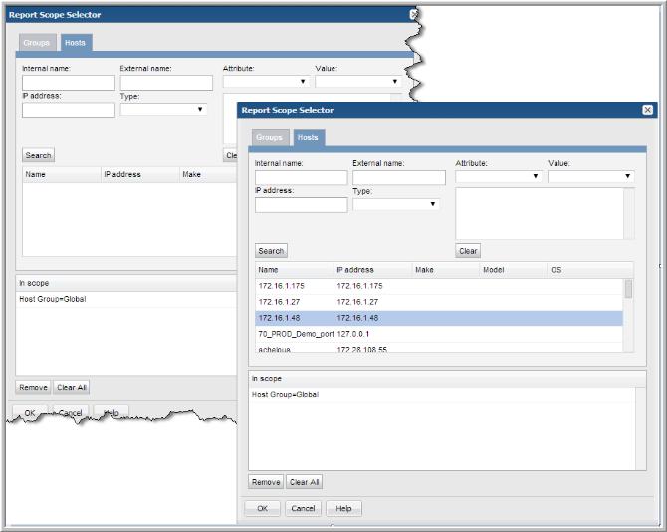Sort hosts by the IP address column
667x532 pixels.
(372, 270)
